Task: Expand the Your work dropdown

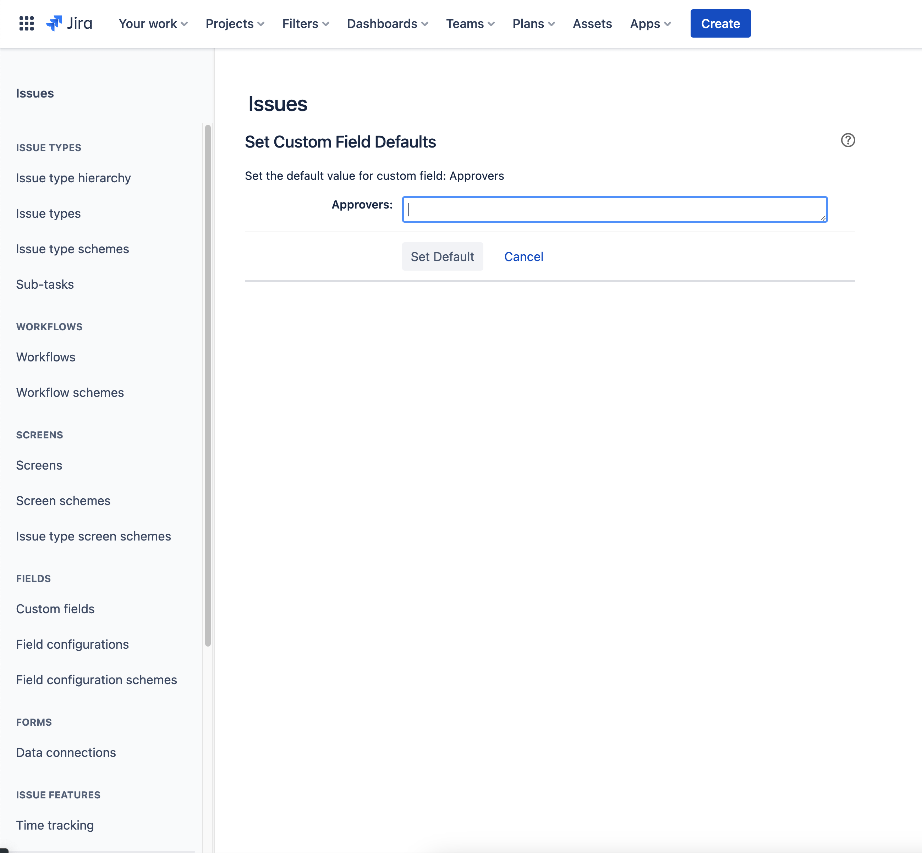Action: tap(153, 23)
